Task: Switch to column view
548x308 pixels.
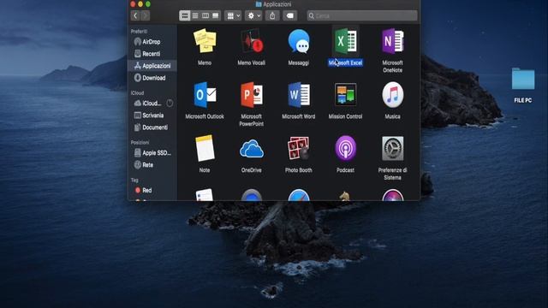Action: tap(205, 15)
